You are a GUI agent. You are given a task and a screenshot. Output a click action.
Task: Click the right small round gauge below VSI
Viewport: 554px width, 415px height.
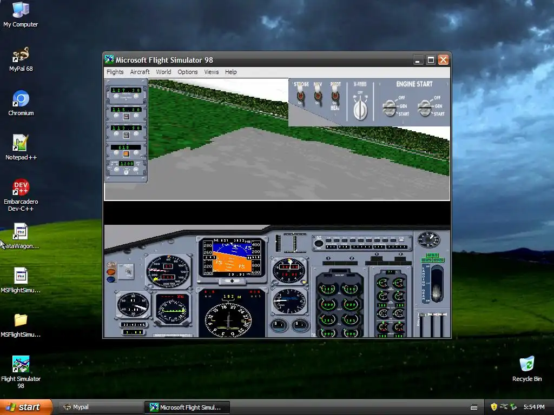point(300,325)
